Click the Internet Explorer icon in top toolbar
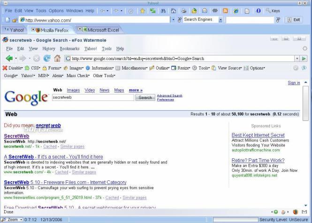Screen dimensions: 312x223 [236, 11]
